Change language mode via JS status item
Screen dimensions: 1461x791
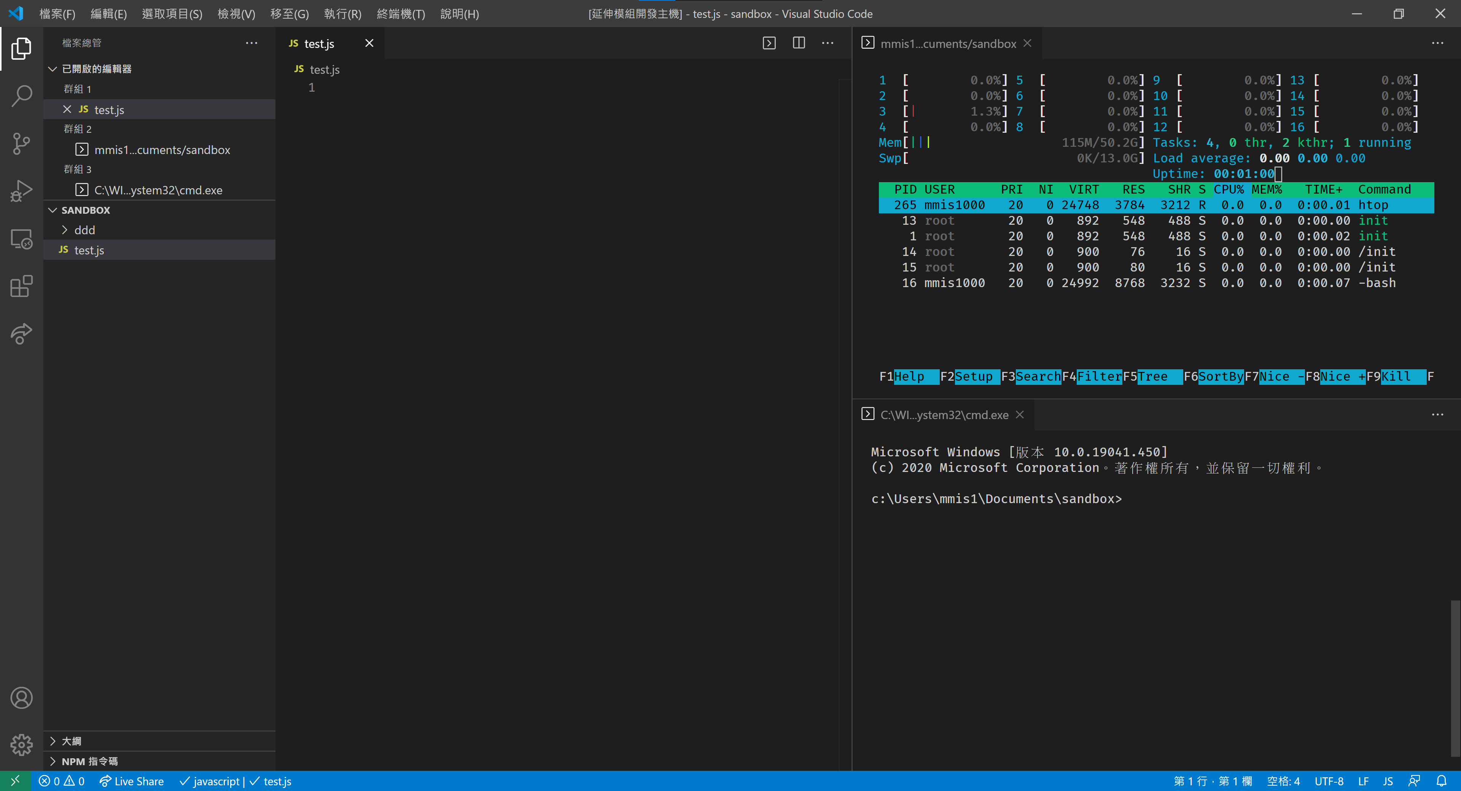pos(1387,781)
